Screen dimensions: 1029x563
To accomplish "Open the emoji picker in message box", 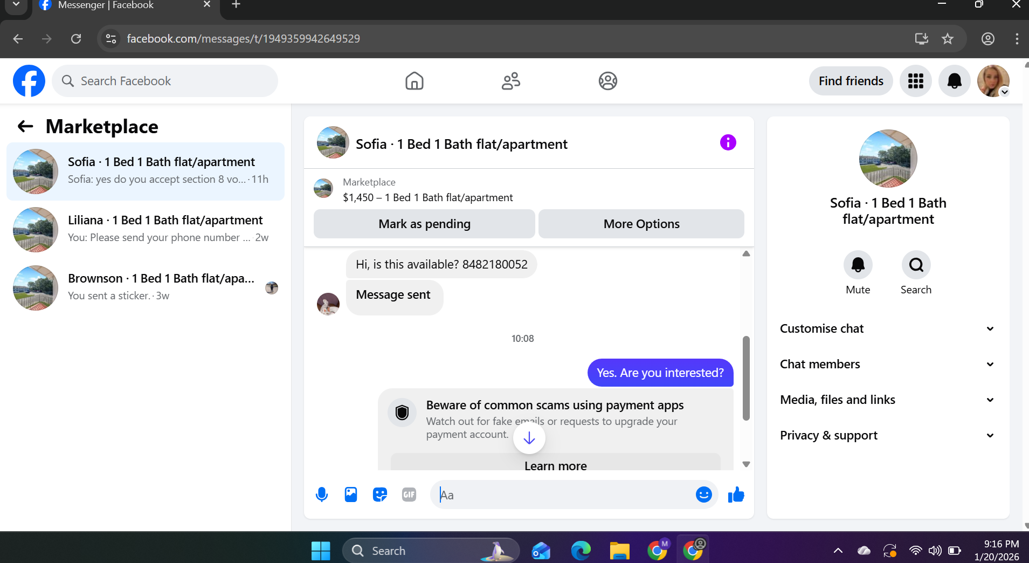I will tap(703, 495).
